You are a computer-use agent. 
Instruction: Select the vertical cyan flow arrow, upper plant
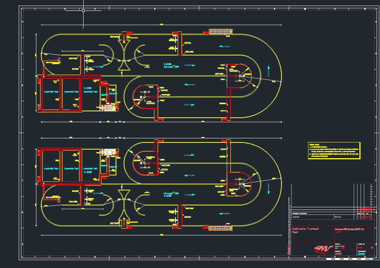269,71
